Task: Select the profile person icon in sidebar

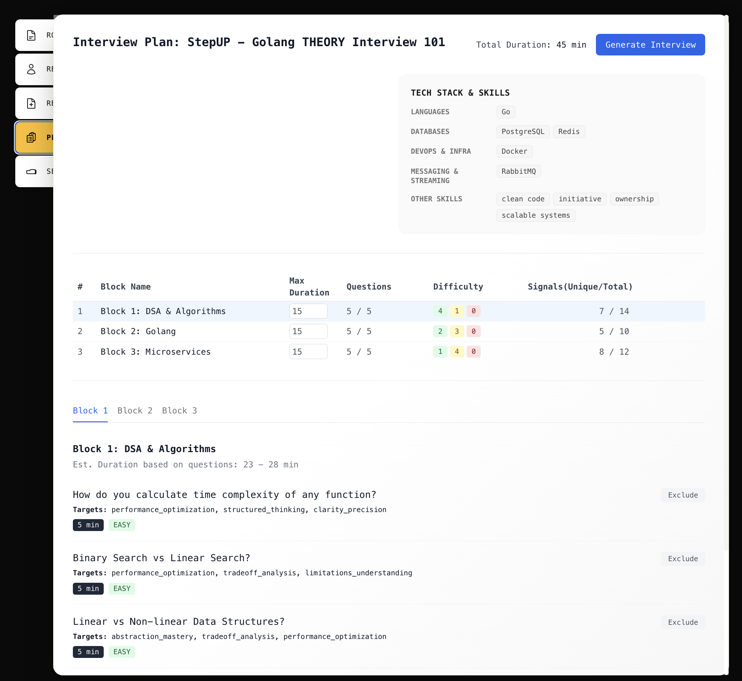Action: click(31, 69)
